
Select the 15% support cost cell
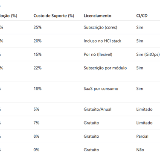pos(38,55)
